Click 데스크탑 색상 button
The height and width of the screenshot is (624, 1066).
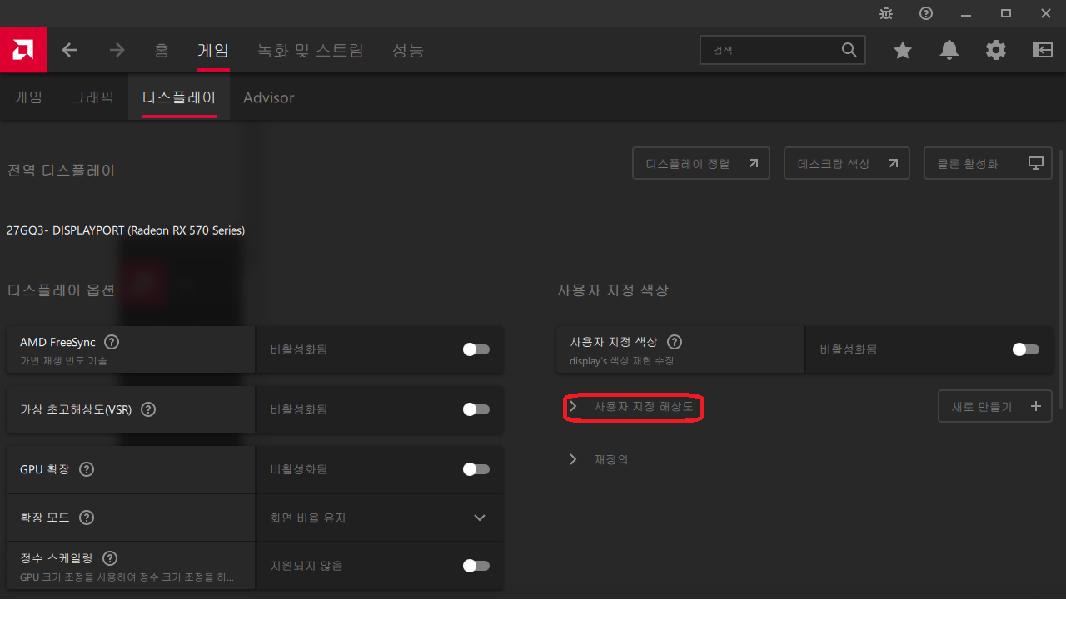(x=847, y=163)
